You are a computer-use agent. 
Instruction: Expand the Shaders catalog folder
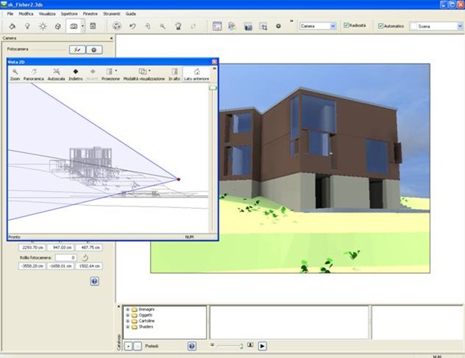(128, 327)
